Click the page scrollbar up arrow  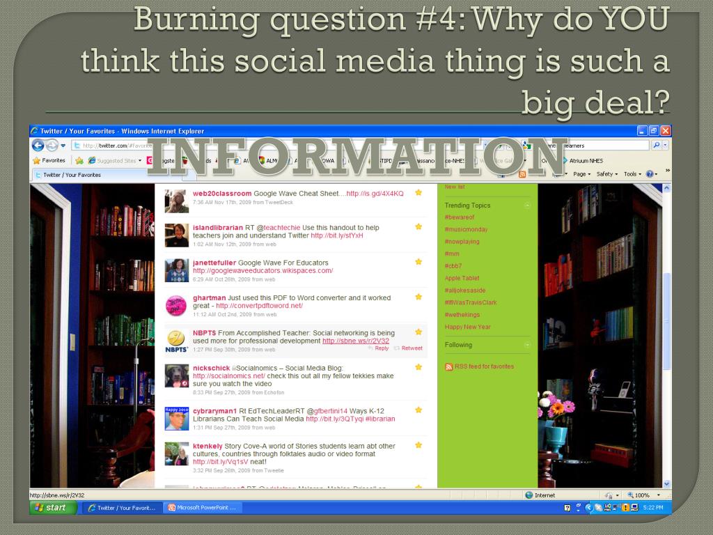coord(666,188)
